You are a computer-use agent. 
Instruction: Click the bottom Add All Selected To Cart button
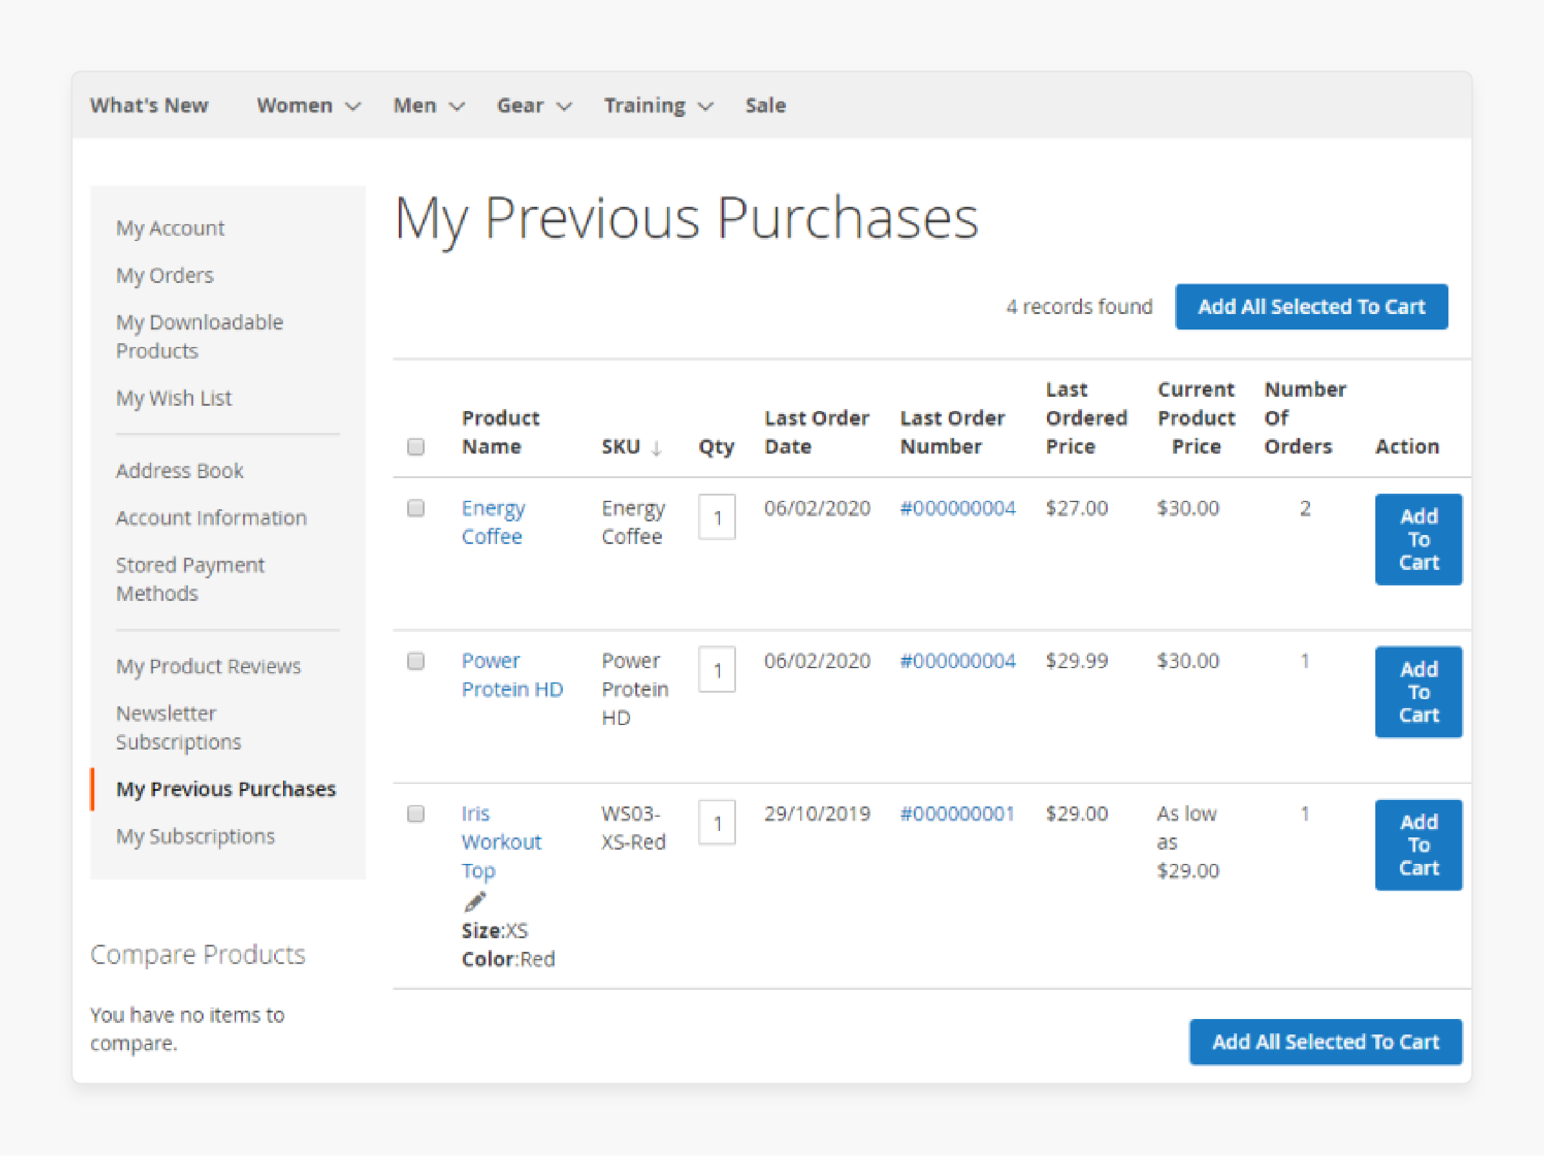(1326, 1042)
